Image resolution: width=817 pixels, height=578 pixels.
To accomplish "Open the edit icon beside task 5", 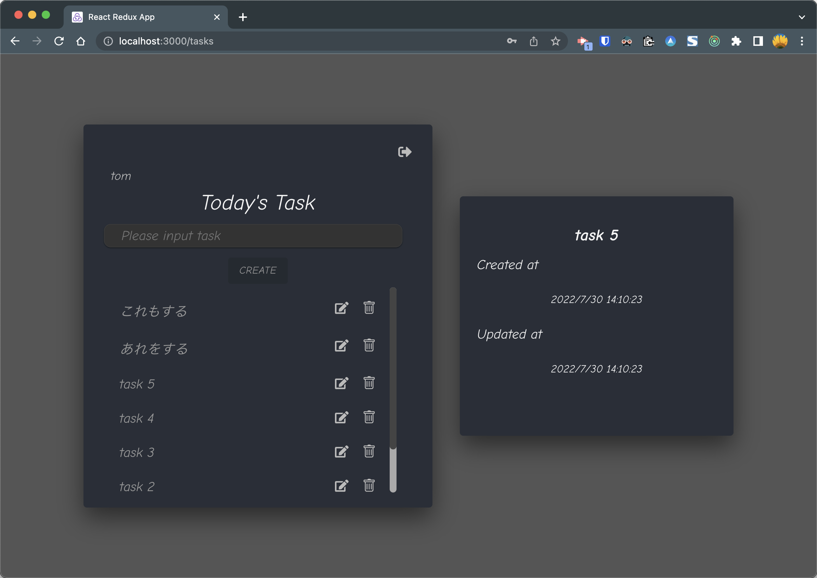I will point(341,383).
